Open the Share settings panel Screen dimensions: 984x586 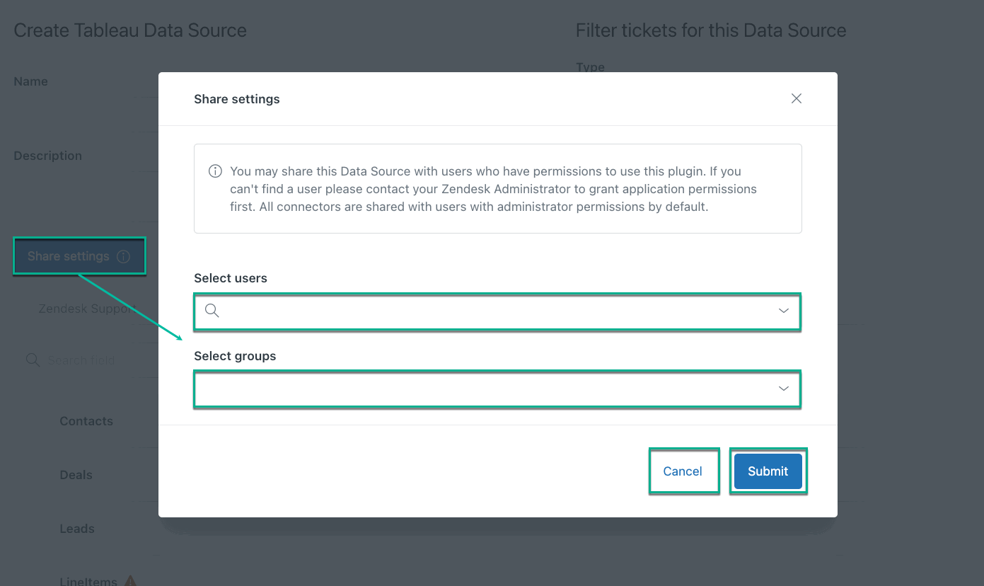(69, 255)
